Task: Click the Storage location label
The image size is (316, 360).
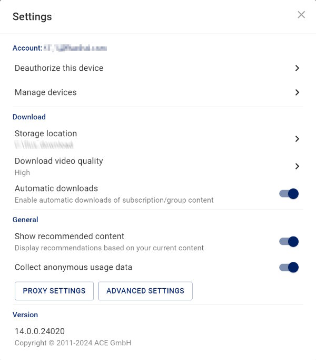Action: click(46, 134)
